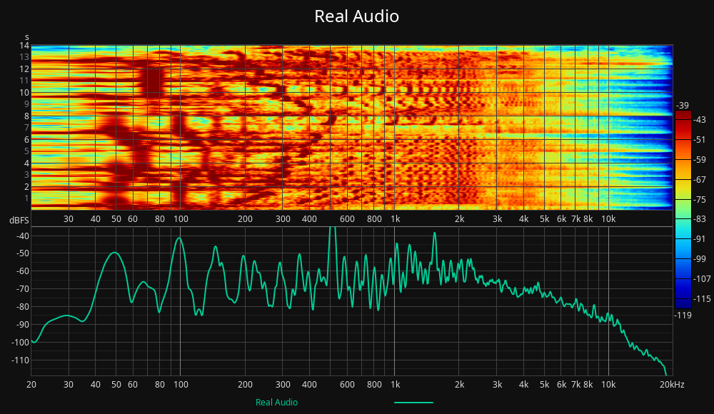Click the 1 second mark on time axis

tap(26, 198)
